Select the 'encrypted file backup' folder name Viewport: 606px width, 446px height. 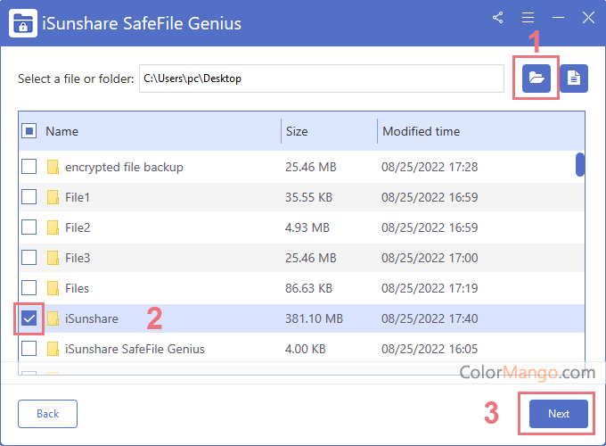tap(124, 167)
